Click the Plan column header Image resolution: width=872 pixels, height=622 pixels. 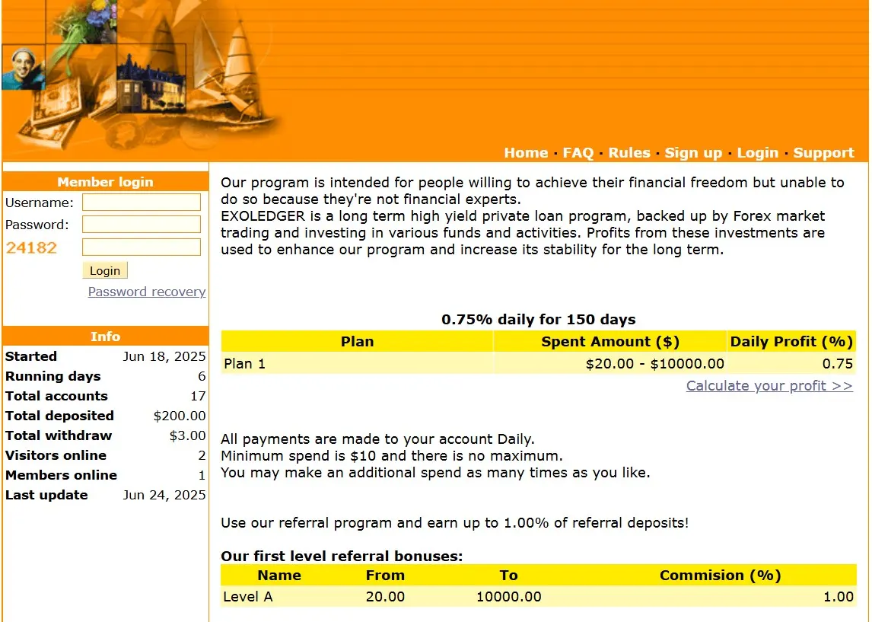(357, 342)
